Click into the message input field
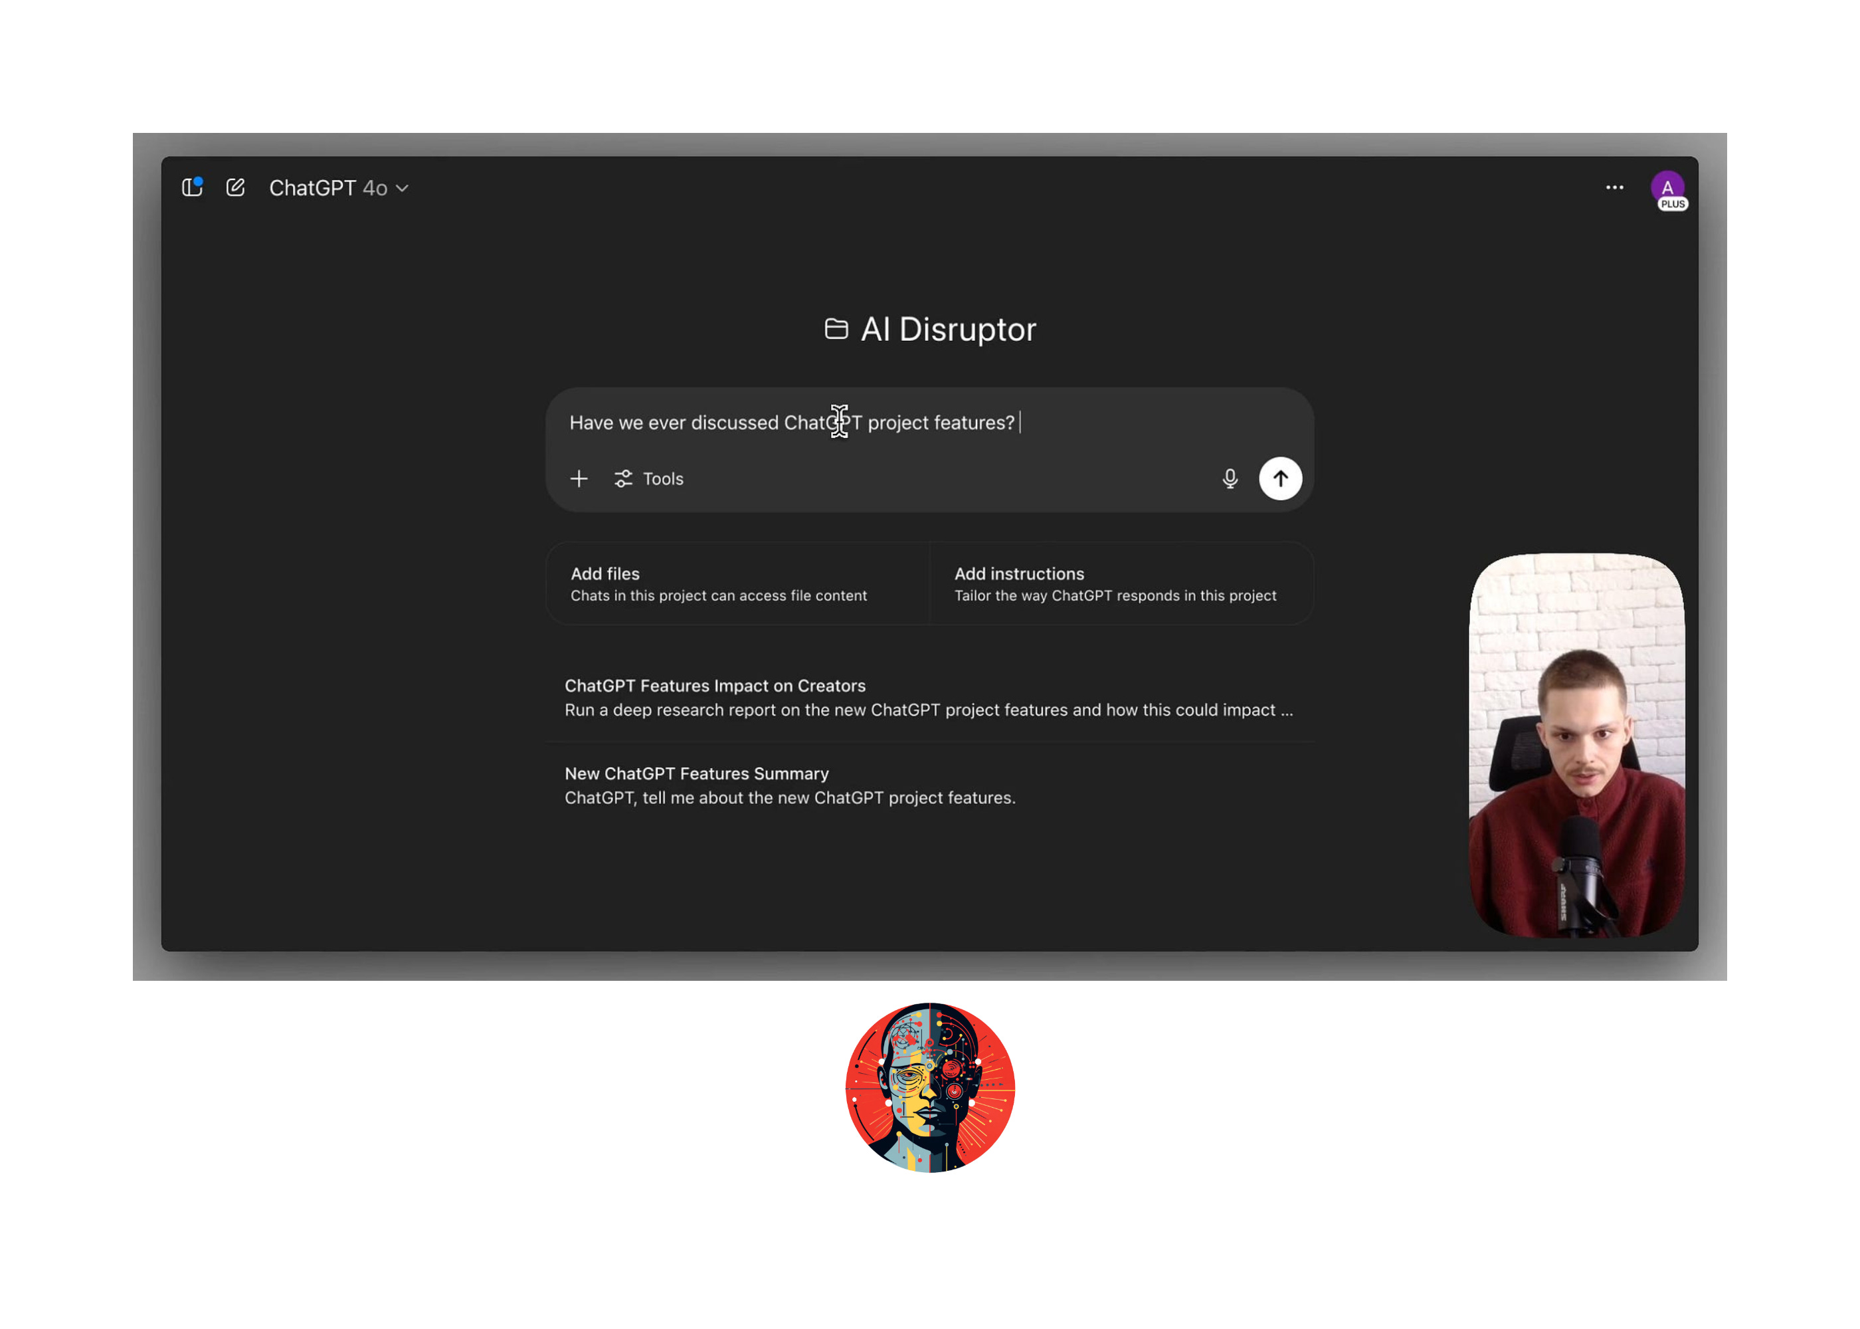The image size is (1860, 1329). click(x=929, y=422)
